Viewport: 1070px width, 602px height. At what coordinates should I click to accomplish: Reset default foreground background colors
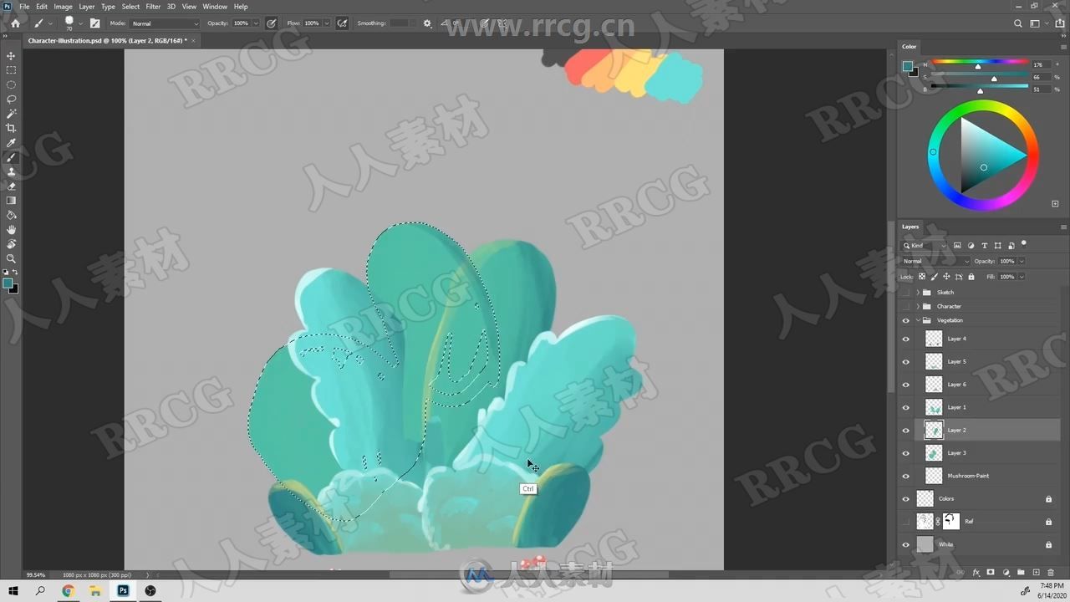[5, 273]
